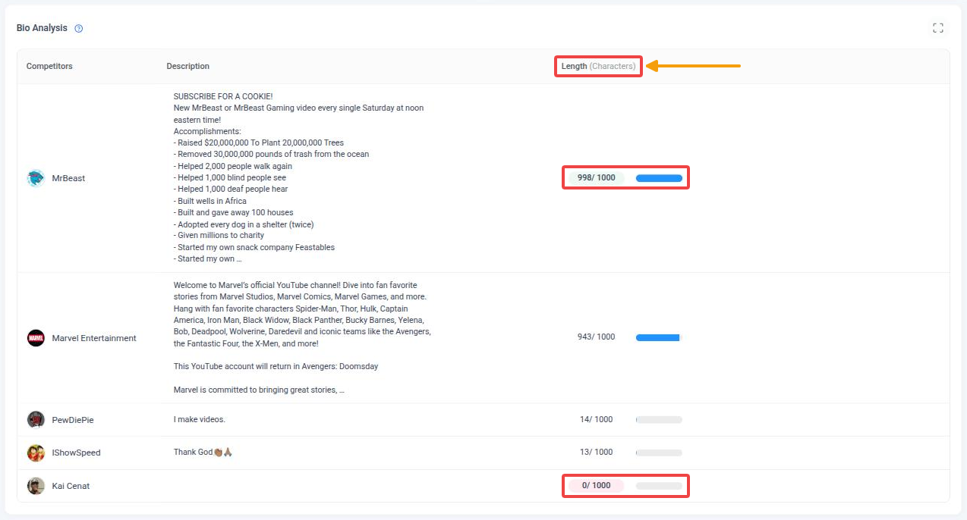Click the 14/ 1000 length value
The height and width of the screenshot is (520, 967).
tap(596, 419)
